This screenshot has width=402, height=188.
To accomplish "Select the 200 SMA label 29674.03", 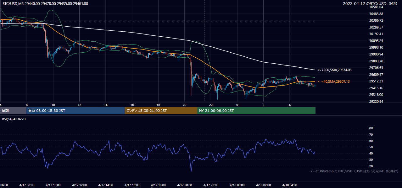I will (x=335, y=70).
